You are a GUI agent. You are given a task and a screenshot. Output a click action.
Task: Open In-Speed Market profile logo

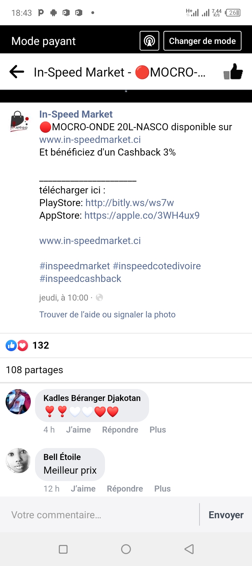pos(19,121)
